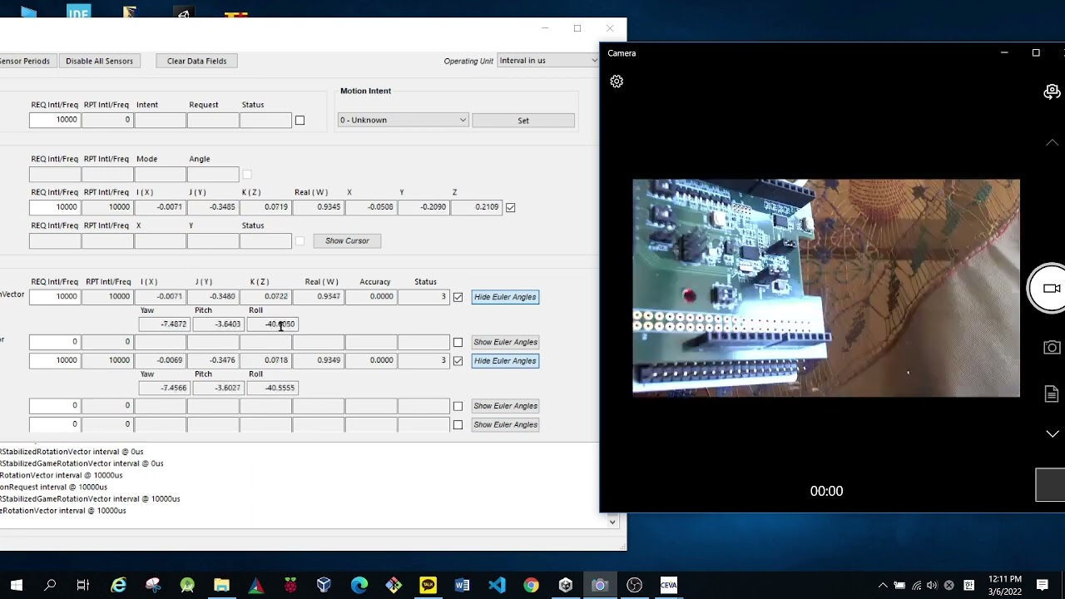Viewport: 1065px width, 599px height.
Task: Click Yaw field showing -7.4872
Action: (163, 324)
